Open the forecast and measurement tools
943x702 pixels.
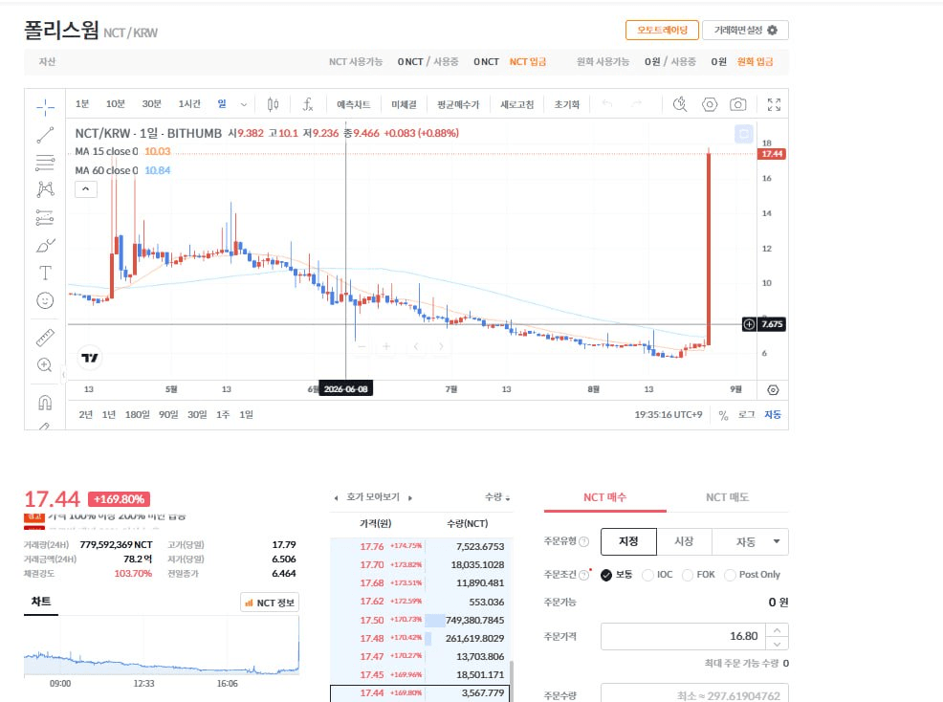click(x=45, y=217)
